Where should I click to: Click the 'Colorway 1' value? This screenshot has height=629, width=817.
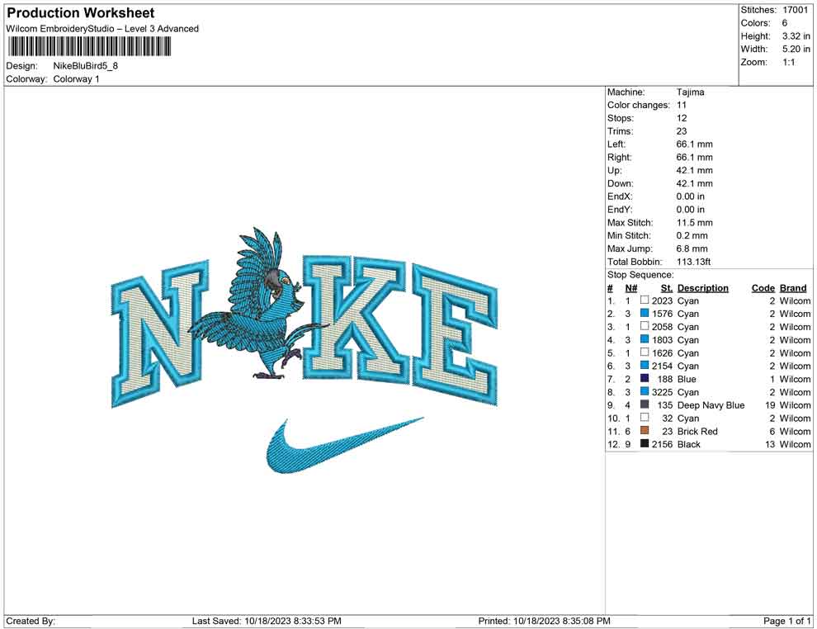(x=76, y=78)
